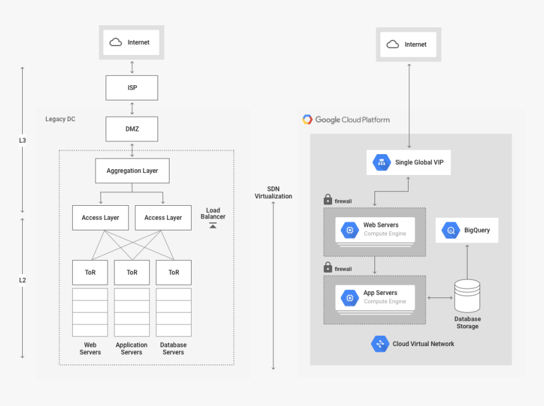Click the SDN Virtualization label

(273, 192)
